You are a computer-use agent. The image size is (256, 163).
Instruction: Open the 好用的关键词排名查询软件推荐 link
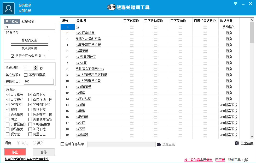(27, 159)
